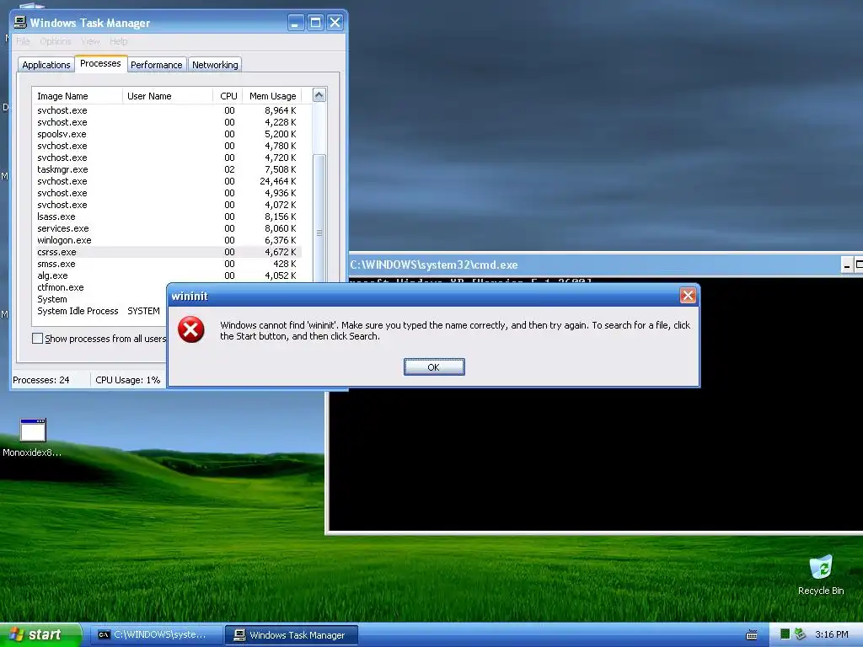Open the Networking tab
This screenshot has height=647, width=863.
215,65
